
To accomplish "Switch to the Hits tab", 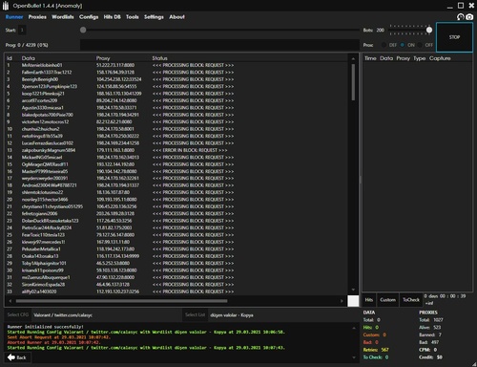I will pos(369,300).
